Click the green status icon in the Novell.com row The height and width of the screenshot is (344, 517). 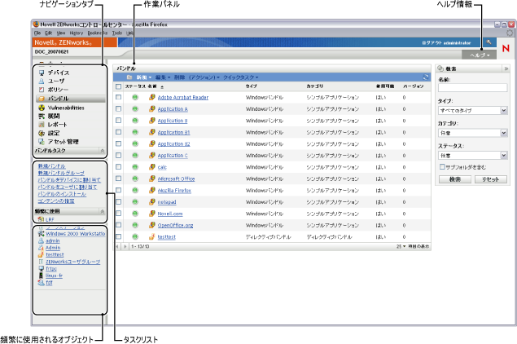(135, 214)
